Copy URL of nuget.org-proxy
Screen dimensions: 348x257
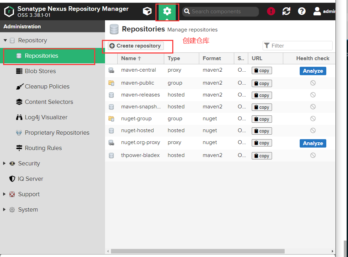point(262,143)
